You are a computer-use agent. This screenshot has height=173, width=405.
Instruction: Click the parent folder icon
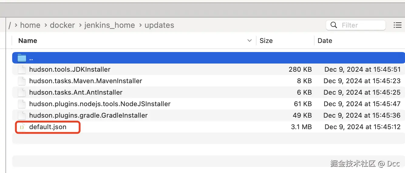(22, 58)
